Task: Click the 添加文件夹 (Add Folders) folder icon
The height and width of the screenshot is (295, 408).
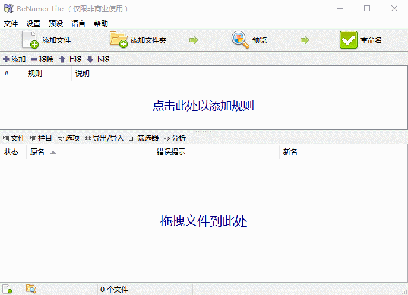Action: [x=119, y=40]
